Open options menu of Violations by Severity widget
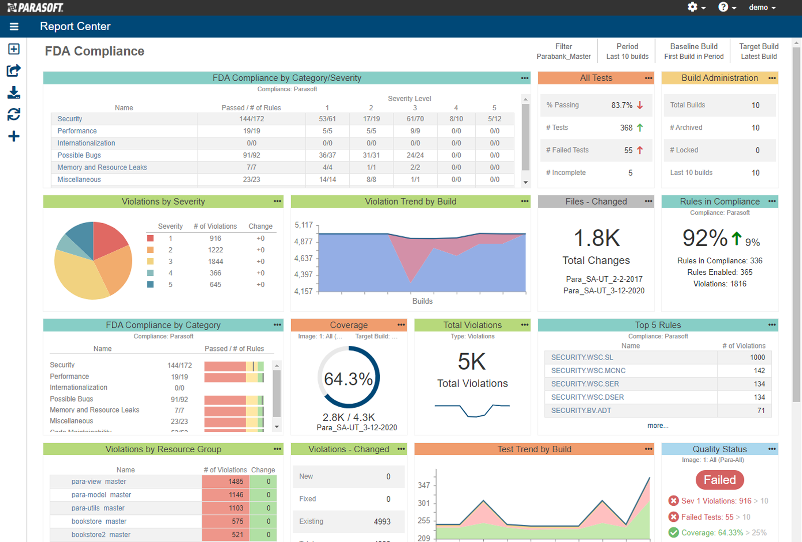802x542 pixels. [x=277, y=201]
